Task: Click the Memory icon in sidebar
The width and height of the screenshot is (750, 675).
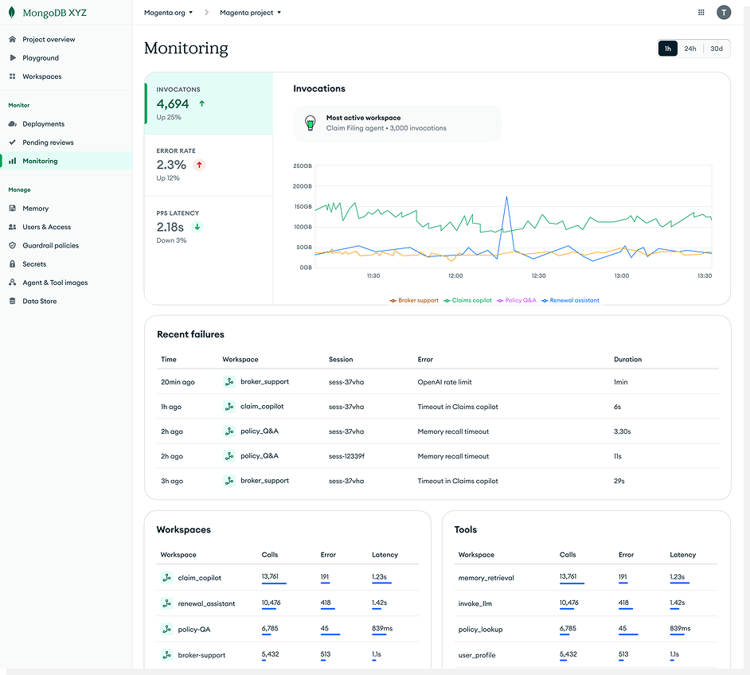Action: [x=13, y=209]
